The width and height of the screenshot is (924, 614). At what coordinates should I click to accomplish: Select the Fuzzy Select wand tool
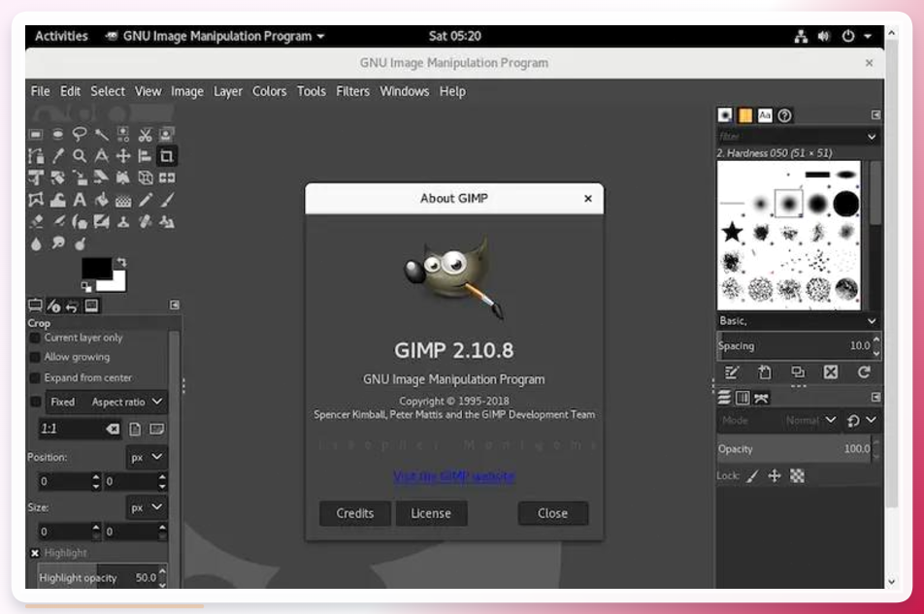click(x=101, y=134)
